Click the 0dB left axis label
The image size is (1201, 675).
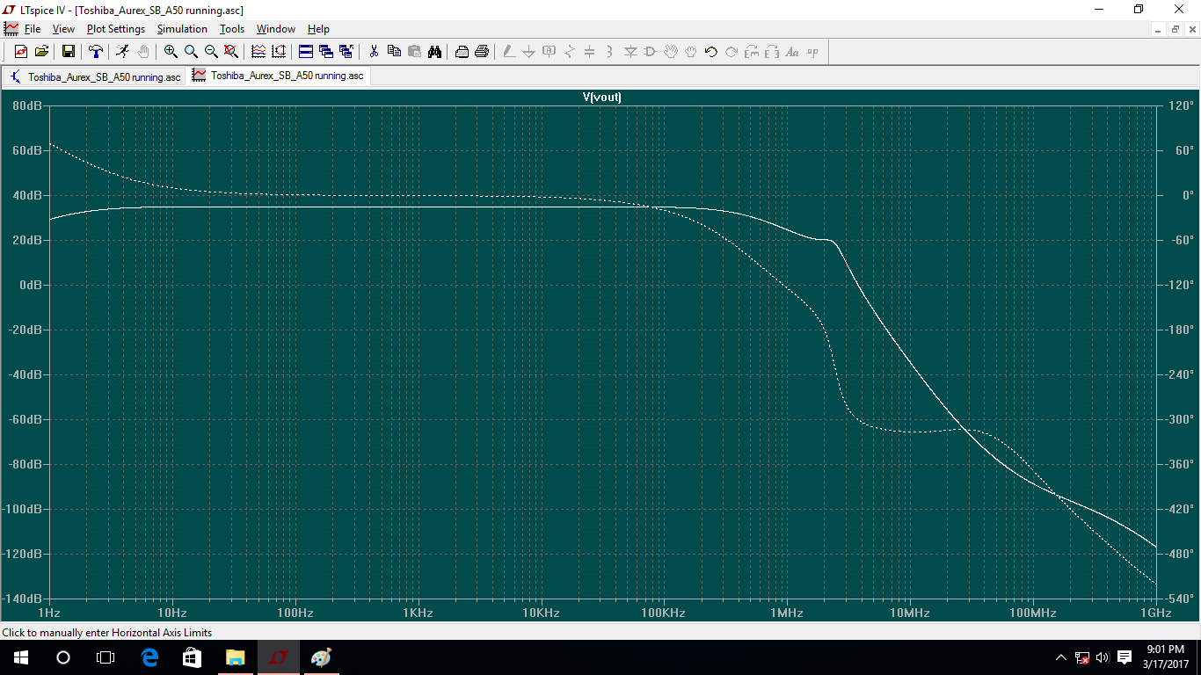coord(29,285)
